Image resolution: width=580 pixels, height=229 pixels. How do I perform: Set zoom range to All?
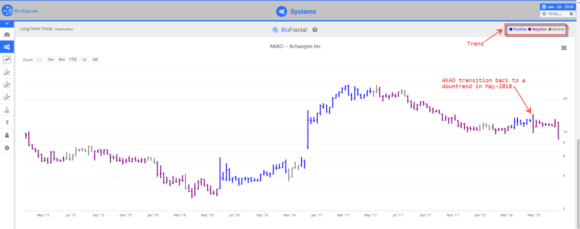(95, 59)
